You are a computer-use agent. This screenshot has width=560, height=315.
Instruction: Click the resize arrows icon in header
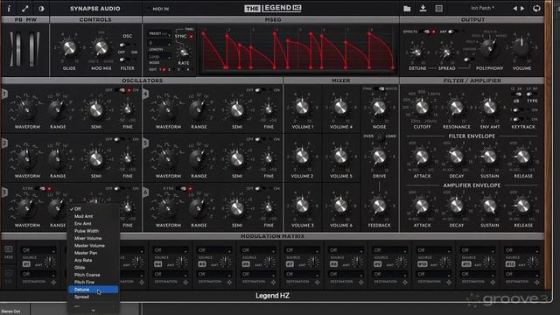tap(25, 8)
